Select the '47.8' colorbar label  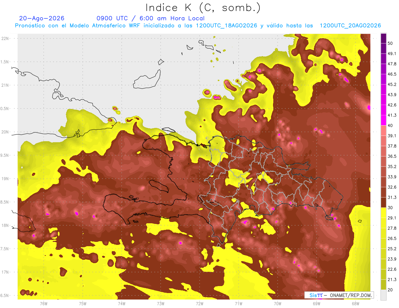(x=392, y=64)
